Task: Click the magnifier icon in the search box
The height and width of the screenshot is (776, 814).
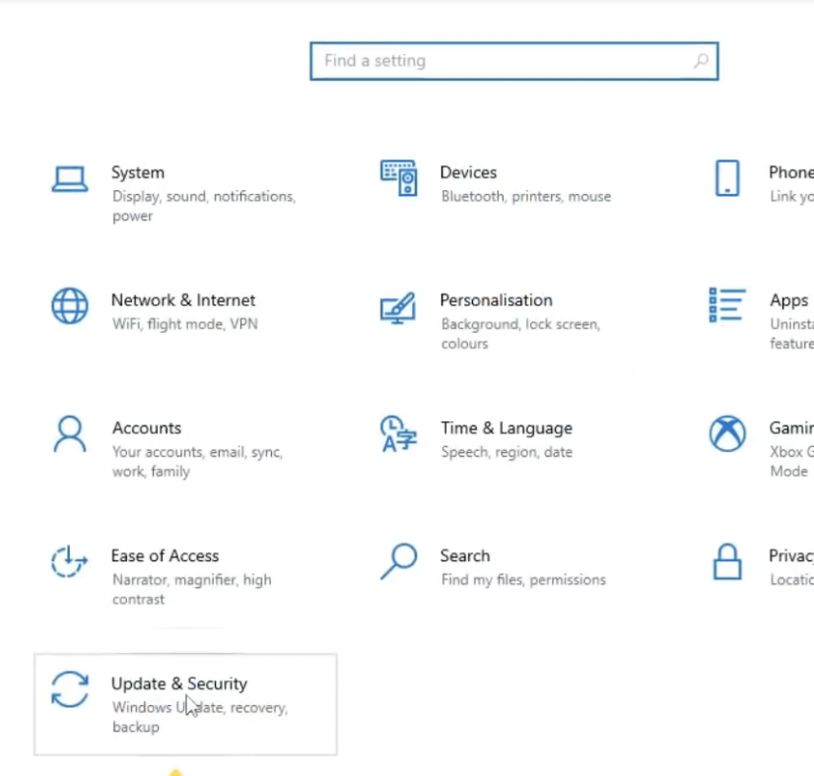Action: [701, 61]
